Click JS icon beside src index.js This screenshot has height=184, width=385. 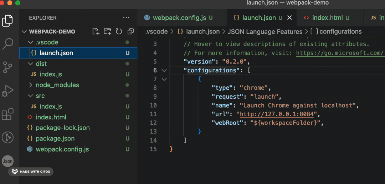pos(34,107)
